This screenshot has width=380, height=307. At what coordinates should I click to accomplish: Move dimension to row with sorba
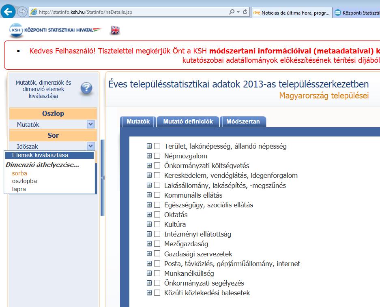tap(19, 173)
